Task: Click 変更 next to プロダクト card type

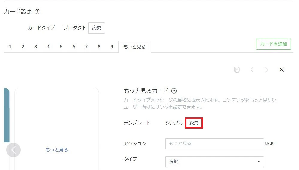Action: 96,28
